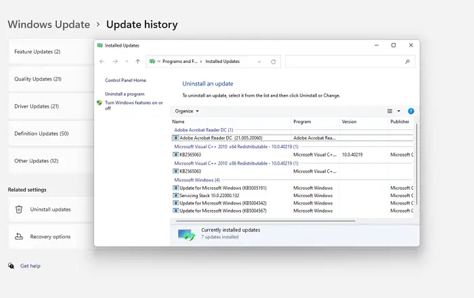This screenshot has height=298, width=474.
Task: Open the Get help link
Action: pyautogui.click(x=30, y=266)
